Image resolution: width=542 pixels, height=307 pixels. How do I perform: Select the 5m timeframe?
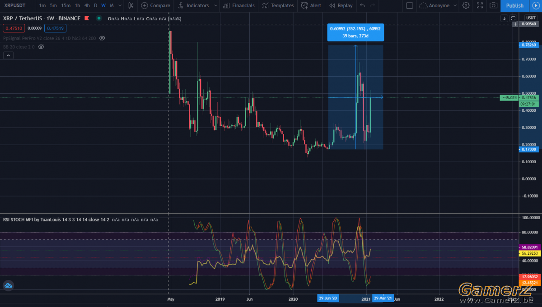(x=53, y=5)
